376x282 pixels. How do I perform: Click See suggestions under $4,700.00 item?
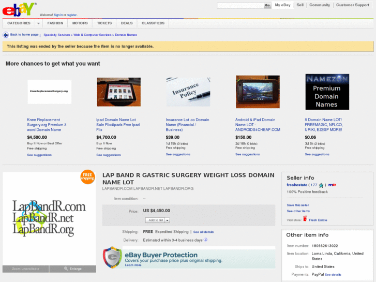point(109,155)
